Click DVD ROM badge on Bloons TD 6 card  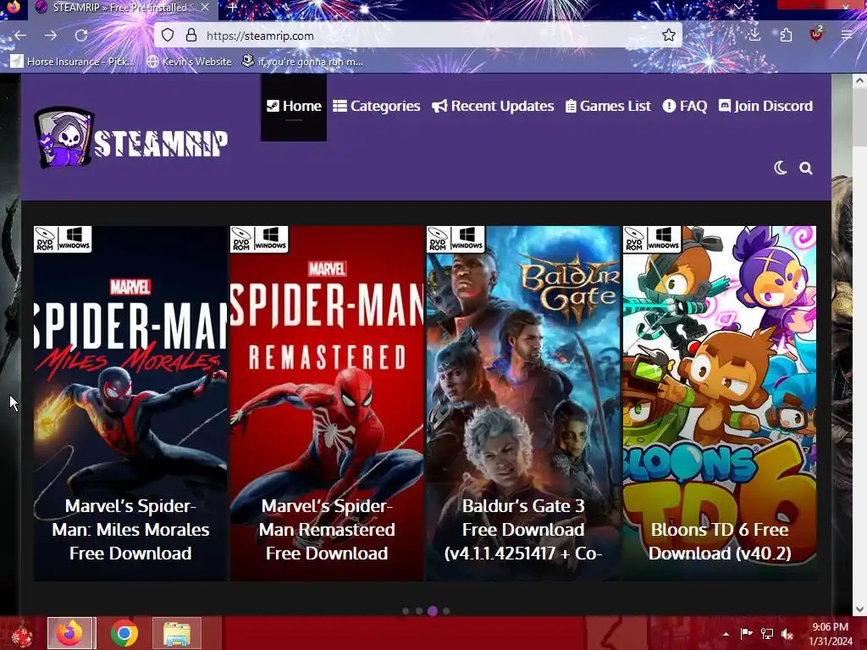634,239
